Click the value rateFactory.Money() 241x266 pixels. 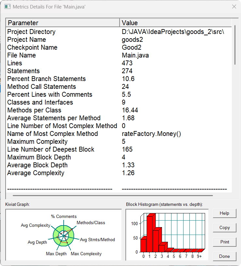coord(151,134)
